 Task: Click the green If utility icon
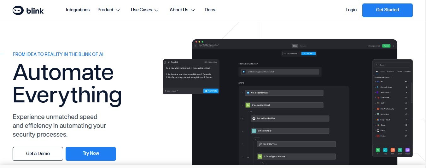coord(377,150)
